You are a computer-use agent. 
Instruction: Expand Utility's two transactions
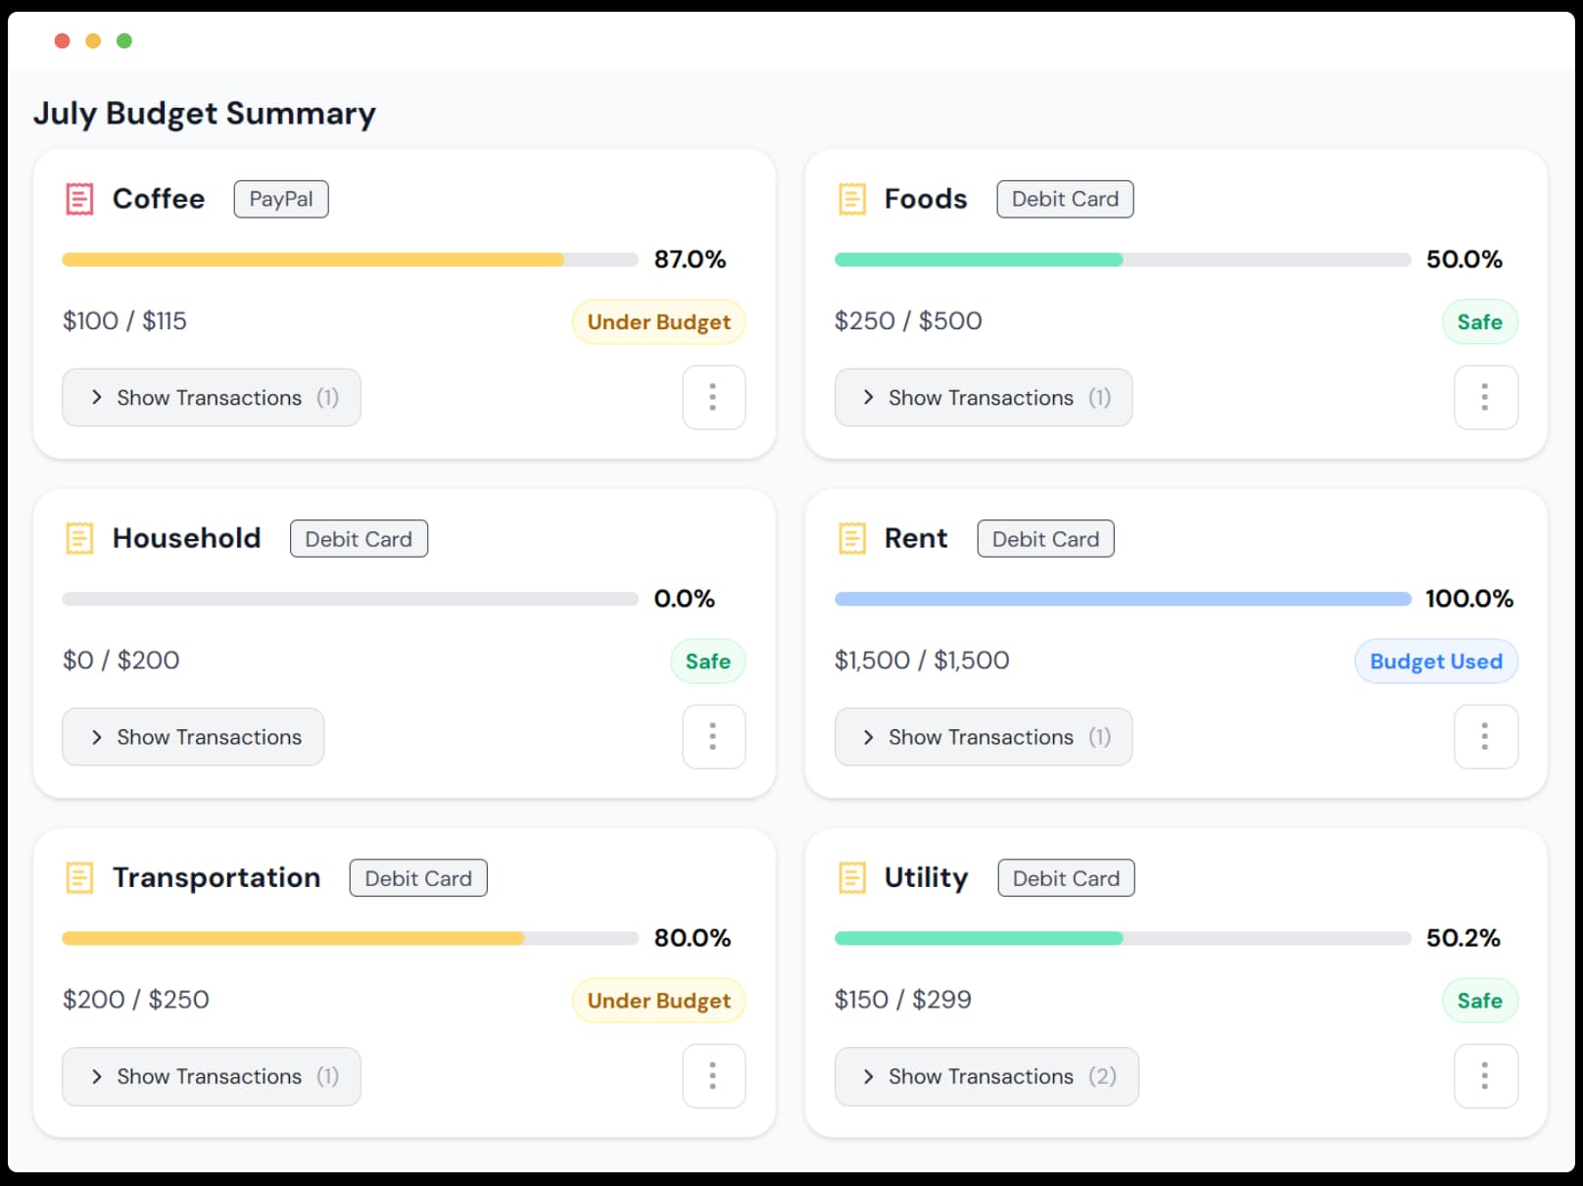985,1075
